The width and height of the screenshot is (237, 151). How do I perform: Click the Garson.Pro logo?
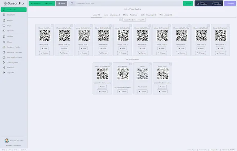14,3
